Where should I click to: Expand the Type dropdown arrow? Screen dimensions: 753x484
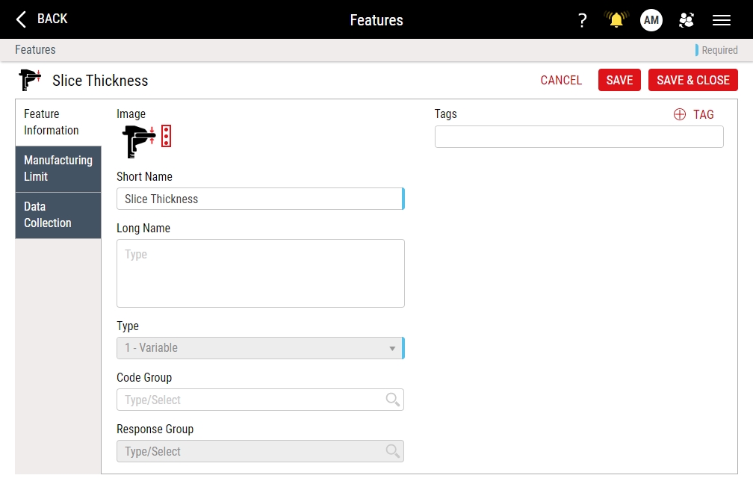pyautogui.click(x=392, y=348)
